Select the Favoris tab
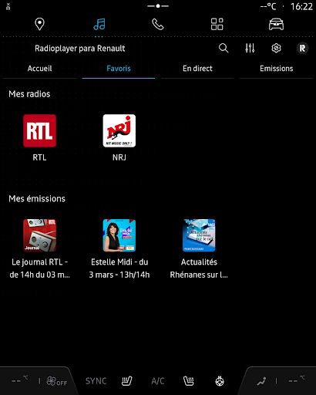This screenshot has height=395, width=316. click(x=119, y=69)
